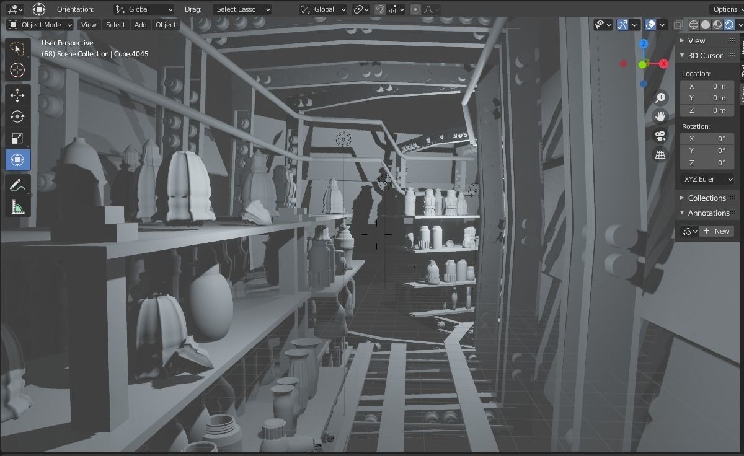Toggle viewport overlays
Screen dimensions: 744x456
tap(650, 25)
